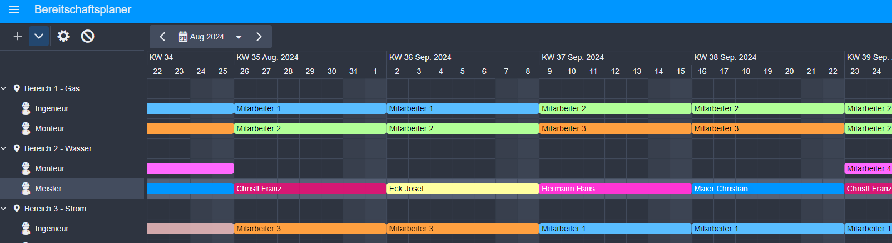Open Mitarbeiter 3 bar in Gas Monteur KW 37
Viewport: 892px width, 243px height.
tap(615, 128)
